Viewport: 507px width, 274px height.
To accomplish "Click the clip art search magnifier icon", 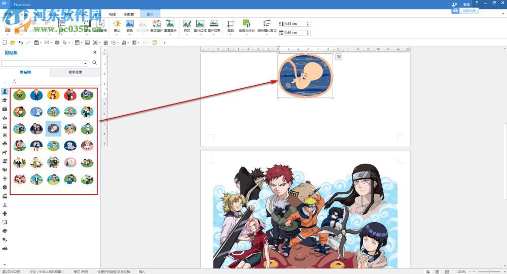I will point(94,63).
